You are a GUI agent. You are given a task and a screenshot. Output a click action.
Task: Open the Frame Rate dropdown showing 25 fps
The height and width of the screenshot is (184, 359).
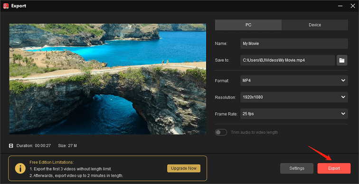coord(294,114)
